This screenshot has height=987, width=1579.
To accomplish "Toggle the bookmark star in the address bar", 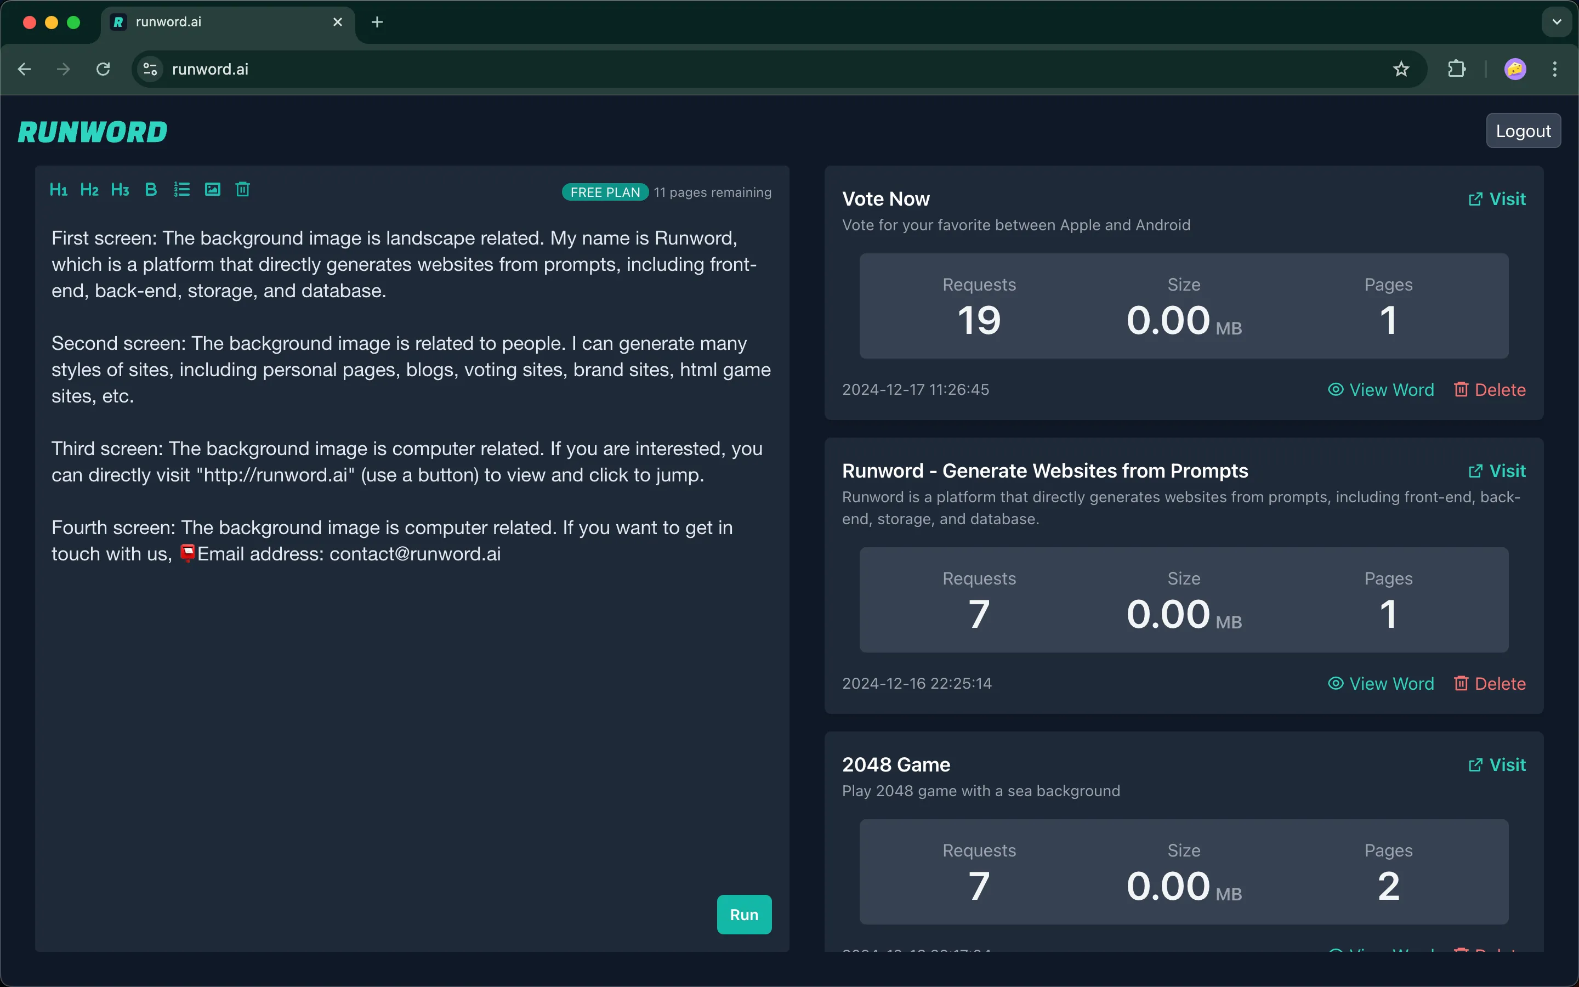I will point(1401,69).
